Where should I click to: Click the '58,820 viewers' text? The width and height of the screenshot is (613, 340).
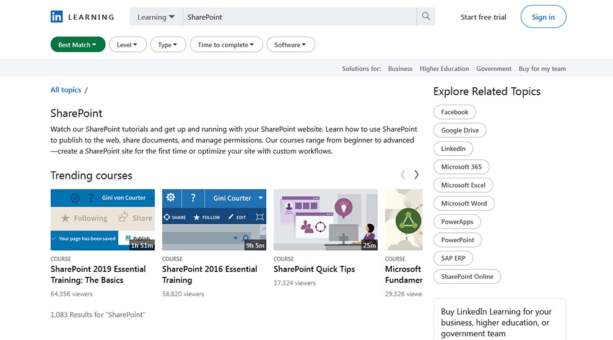click(183, 294)
